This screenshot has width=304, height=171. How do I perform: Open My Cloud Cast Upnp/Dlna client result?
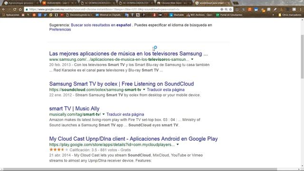pyautogui.click(x=133, y=139)
